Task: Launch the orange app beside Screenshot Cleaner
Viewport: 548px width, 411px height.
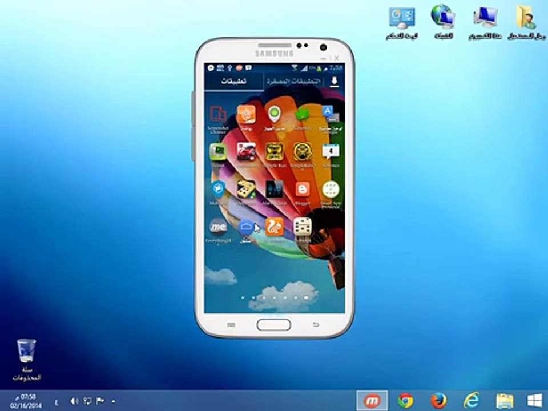Action: pos(247,115)
